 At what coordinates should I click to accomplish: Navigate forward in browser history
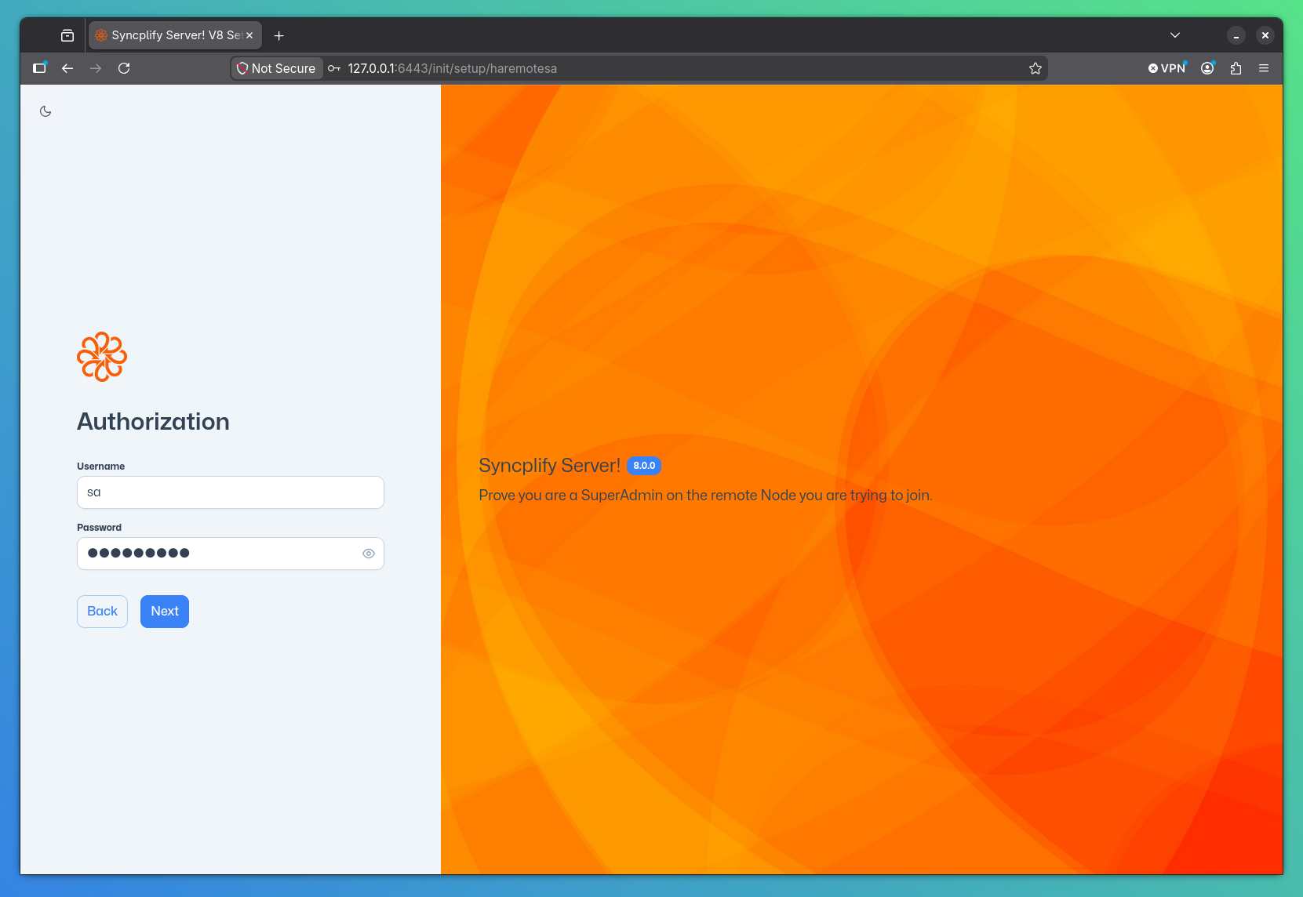pyautogui.click(x=96, y=68)
